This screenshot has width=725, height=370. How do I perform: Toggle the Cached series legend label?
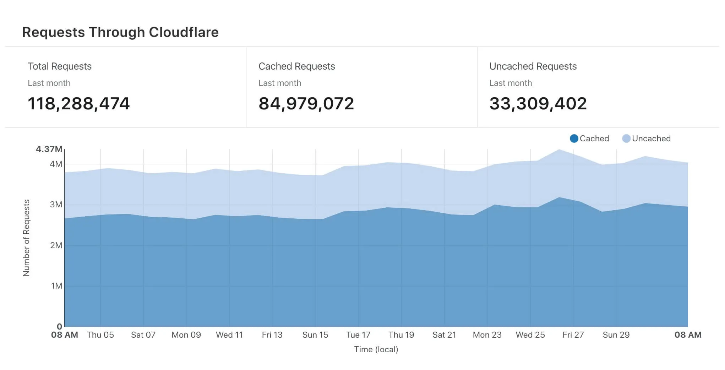click(x=594, y=138)
